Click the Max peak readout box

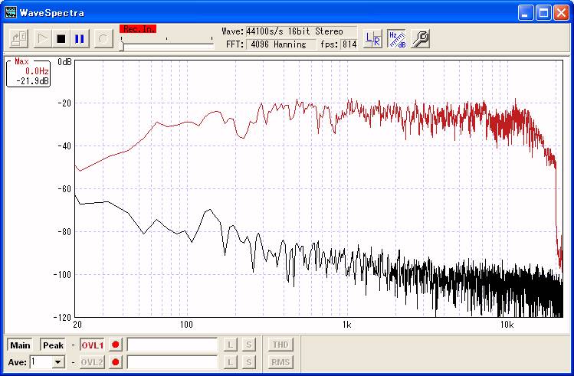(x=29, y=71)
